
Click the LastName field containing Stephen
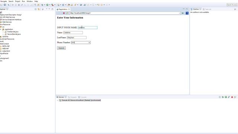[x=77, y=38]
